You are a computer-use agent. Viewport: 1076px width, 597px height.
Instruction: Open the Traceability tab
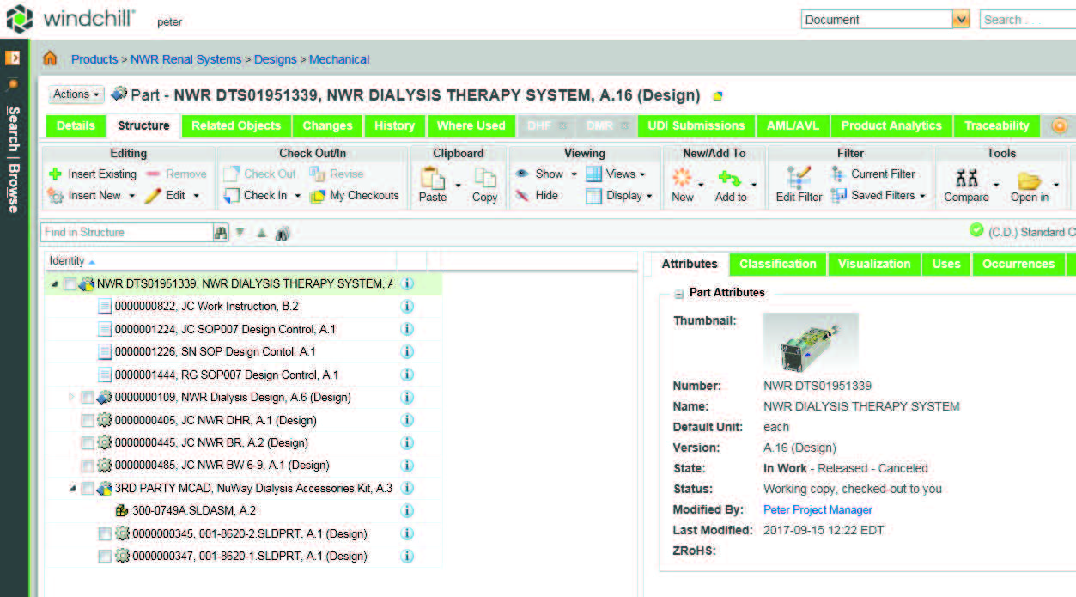(x=996, y=125)
